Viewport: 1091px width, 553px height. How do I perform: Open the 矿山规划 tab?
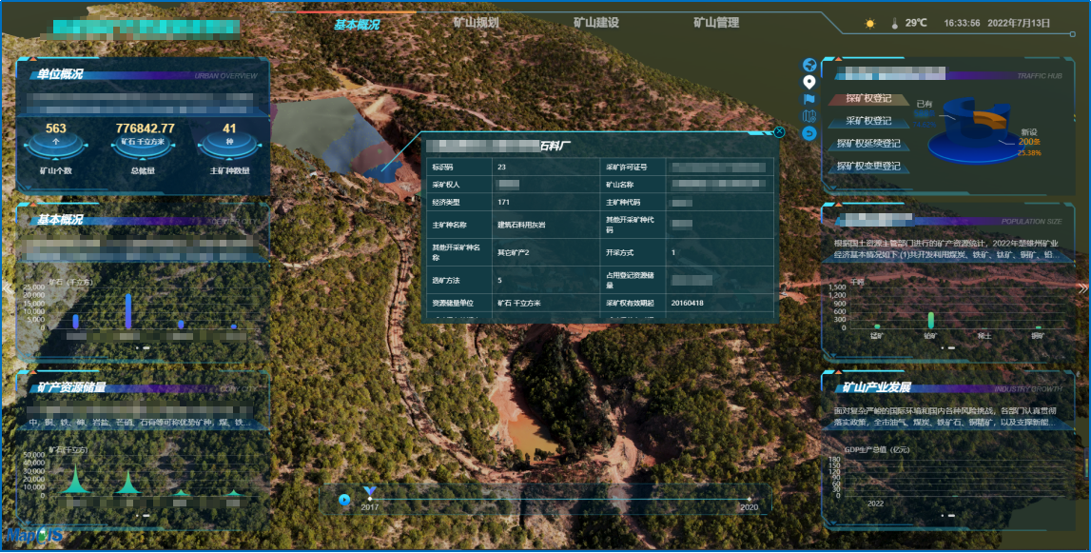[476, 22]
